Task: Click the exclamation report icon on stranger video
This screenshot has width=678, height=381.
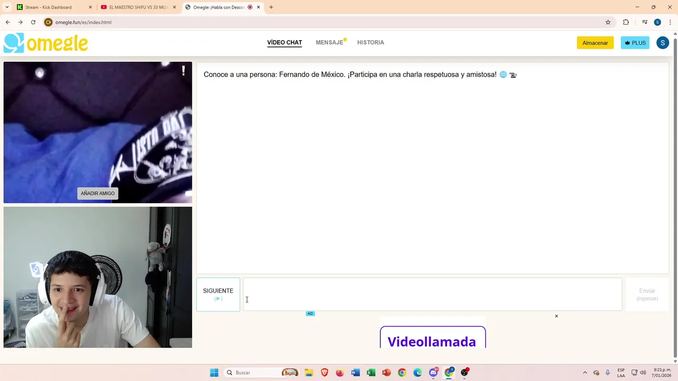Action: [183, 70]
